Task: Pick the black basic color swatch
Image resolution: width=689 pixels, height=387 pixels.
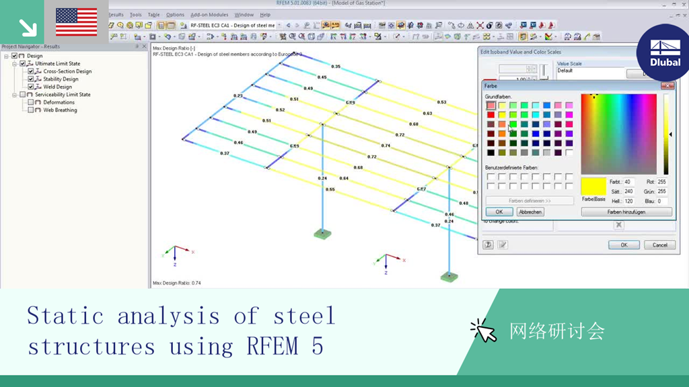Action: click(491, 153)
